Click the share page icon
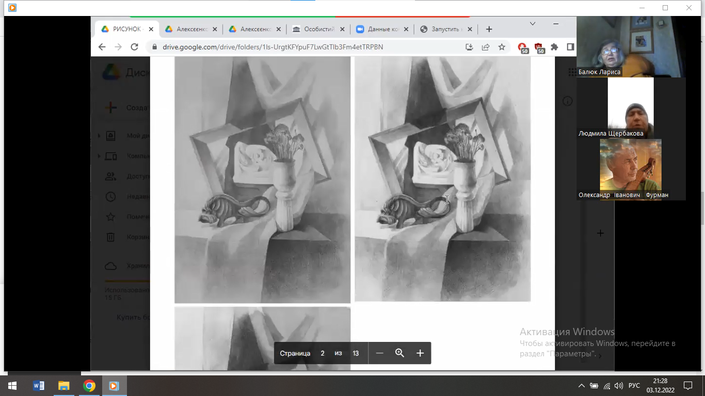 (486, 47)
